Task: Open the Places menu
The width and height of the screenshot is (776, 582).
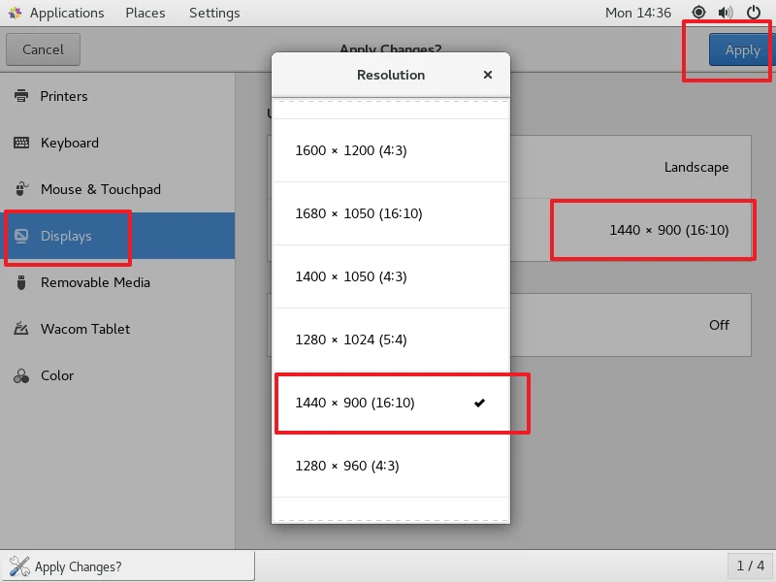Action: pyautogui.click(x=145, y=13)
